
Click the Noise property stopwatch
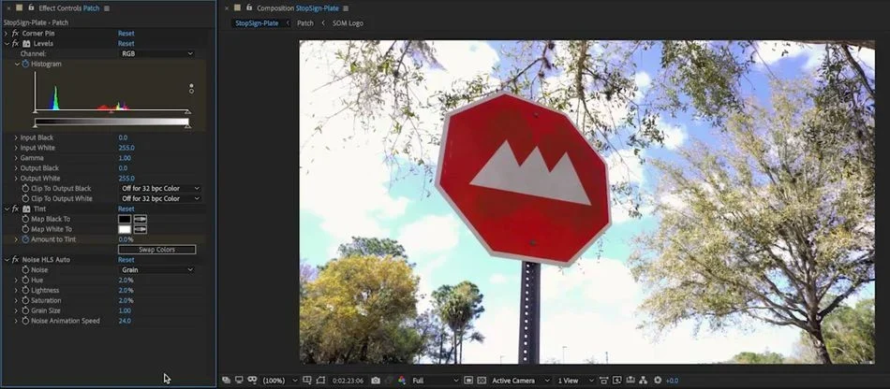(x=25, y=270)
